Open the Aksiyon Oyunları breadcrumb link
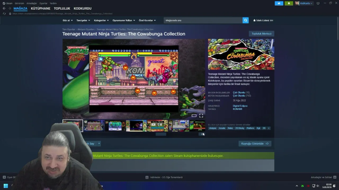Image resolution: width=339 pixels, height=190 pixels. 86,29
